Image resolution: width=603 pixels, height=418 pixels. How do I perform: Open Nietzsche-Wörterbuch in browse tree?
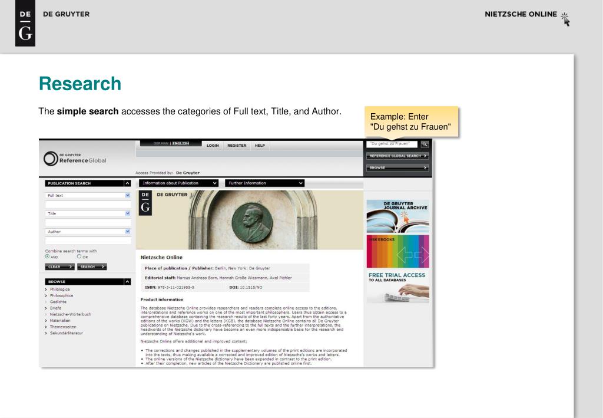71,314
